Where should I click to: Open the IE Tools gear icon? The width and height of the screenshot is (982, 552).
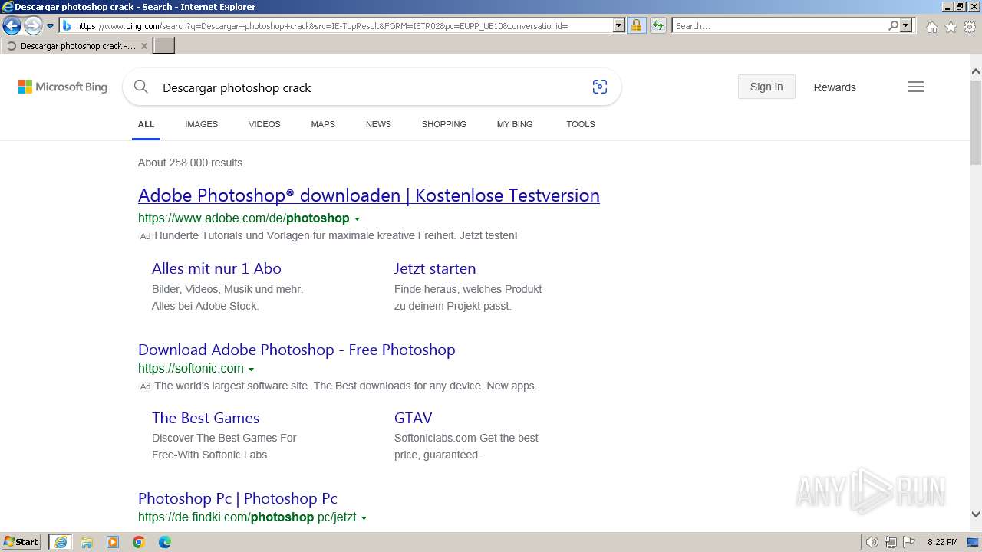[970, 27]
